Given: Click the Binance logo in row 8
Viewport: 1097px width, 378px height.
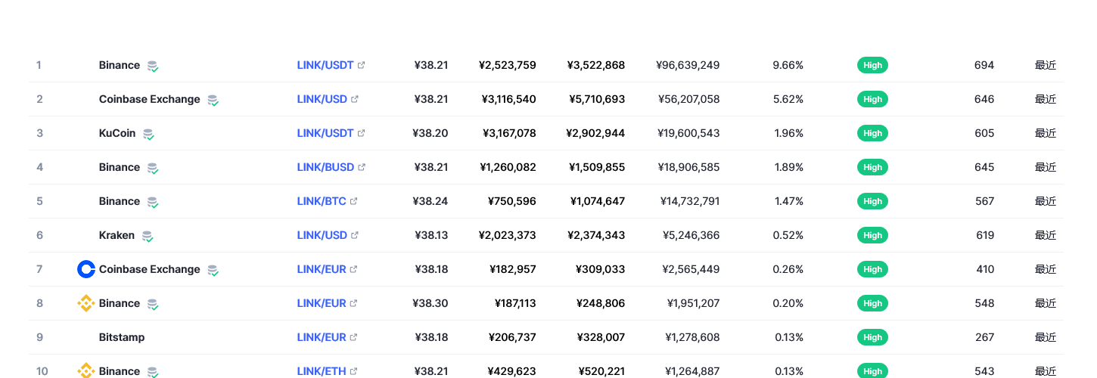Looking at the screenshot, I should [x=86, y=303].
